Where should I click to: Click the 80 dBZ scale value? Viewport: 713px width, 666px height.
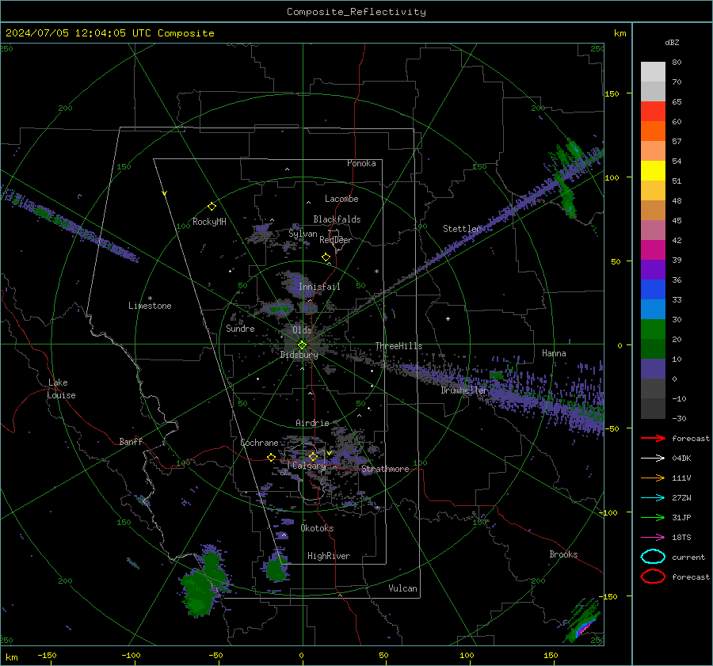pyautogui.click(x=677, y=63)
